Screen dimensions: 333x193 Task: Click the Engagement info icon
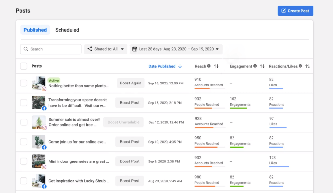255,66
